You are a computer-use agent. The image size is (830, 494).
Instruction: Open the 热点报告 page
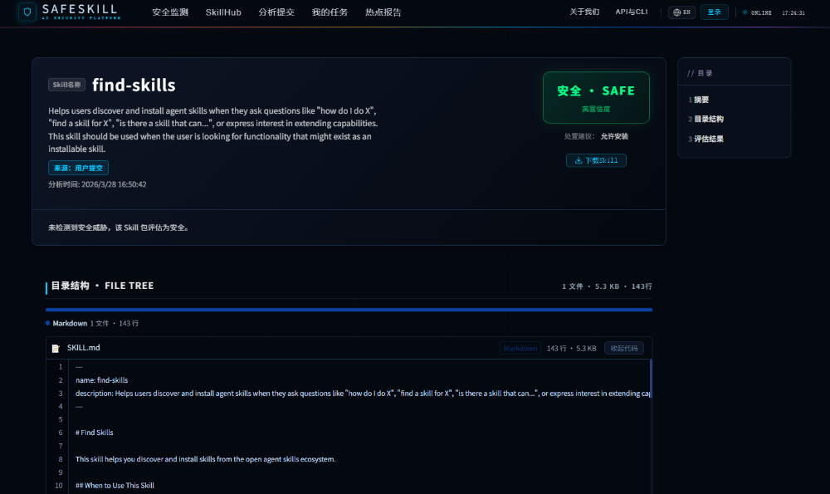tap(383, 12)
